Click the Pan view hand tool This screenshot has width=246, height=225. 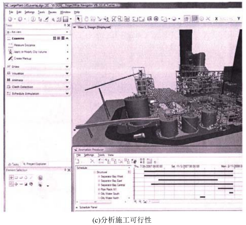pos(86,19)
